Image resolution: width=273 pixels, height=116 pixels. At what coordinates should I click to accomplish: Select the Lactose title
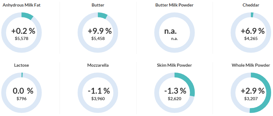(22, 65)
